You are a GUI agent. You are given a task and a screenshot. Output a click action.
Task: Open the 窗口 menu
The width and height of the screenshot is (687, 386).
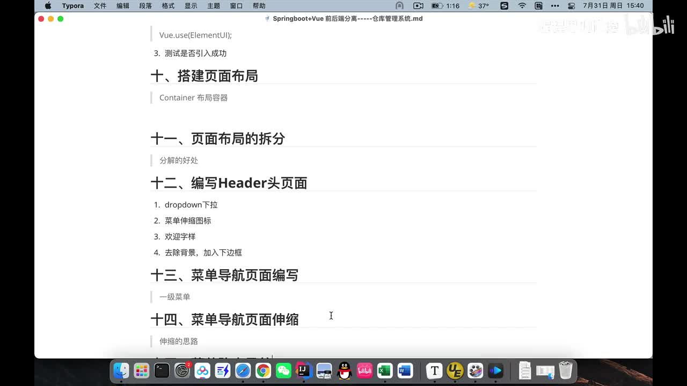click(x=236, y=6)
